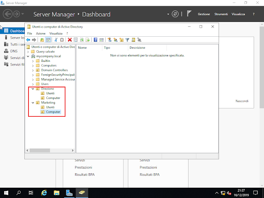The height and width of the screenshot is (198, 264).
Task: Expand the Query salvate node
Action: click(x=28, y=52)
